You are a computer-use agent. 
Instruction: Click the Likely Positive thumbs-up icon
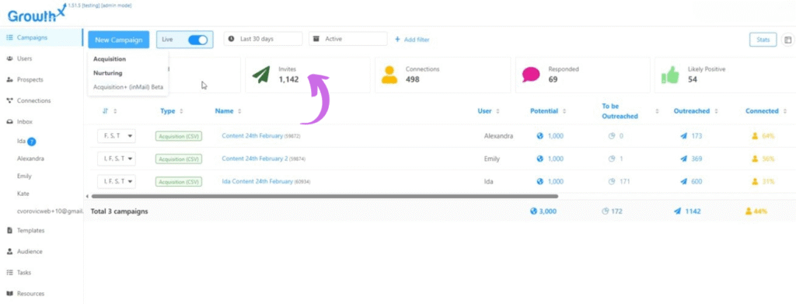point(670,75)
